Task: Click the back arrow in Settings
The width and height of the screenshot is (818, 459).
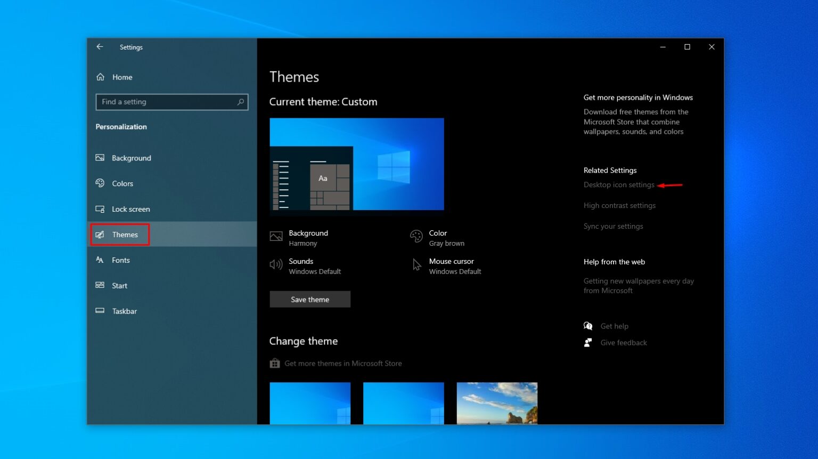Action: (x=100, y=47)
